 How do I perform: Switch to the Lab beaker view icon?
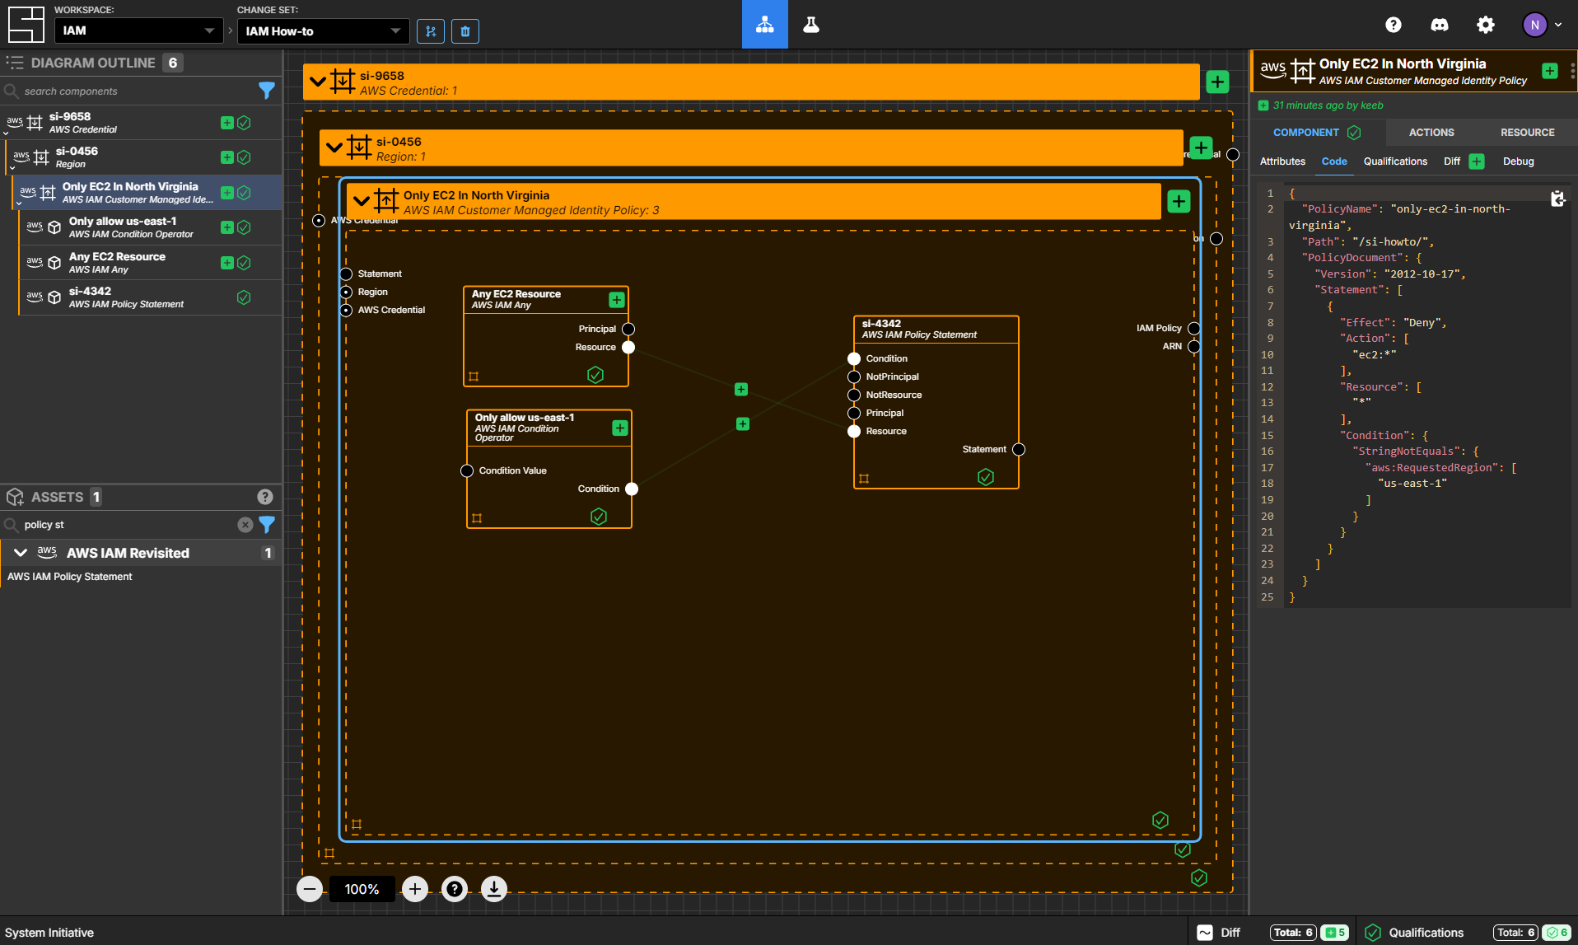[811, 25]
